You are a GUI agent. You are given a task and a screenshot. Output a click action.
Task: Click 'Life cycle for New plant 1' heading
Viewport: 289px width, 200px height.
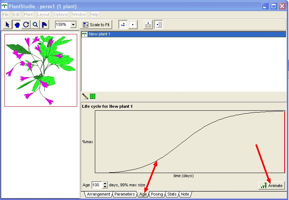[x=107, y=106]
